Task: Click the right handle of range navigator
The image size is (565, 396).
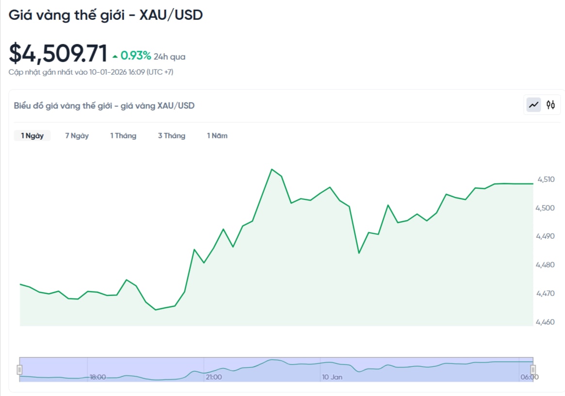Action: point(533,370)
